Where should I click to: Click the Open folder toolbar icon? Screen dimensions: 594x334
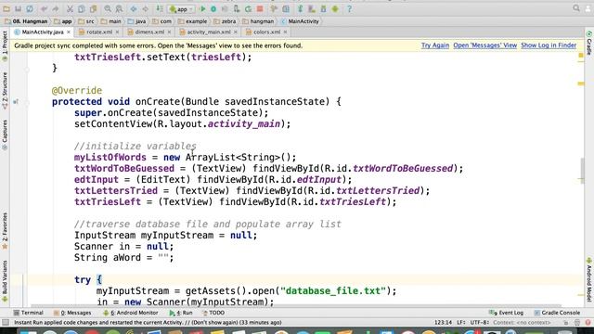pyautogui.click(x=6, y=8)
